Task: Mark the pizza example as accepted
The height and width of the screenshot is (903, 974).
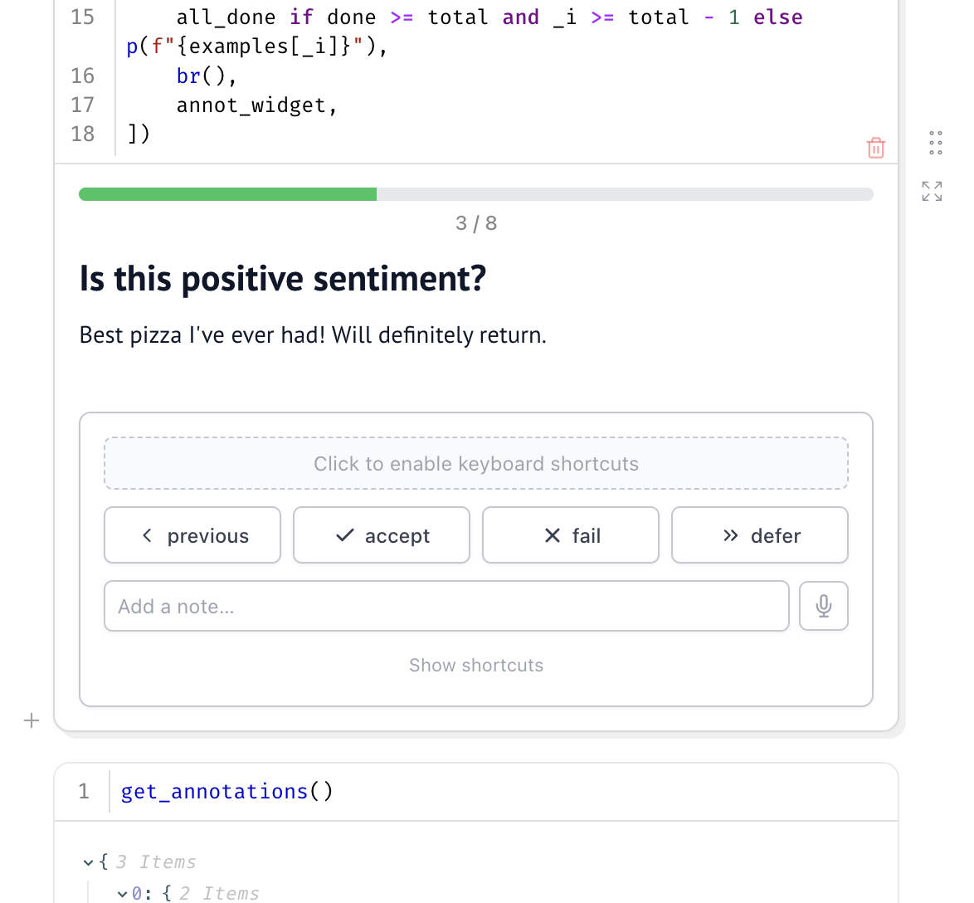Action: pos(382,535)
